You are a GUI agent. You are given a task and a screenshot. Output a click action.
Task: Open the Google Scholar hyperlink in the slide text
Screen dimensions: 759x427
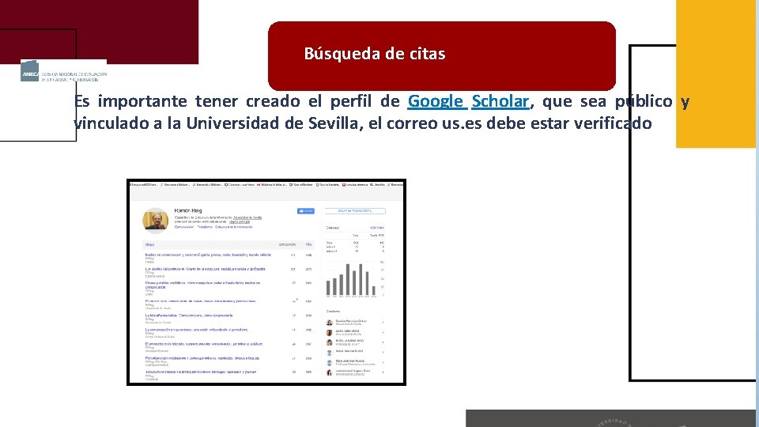(x=468, y=101)
